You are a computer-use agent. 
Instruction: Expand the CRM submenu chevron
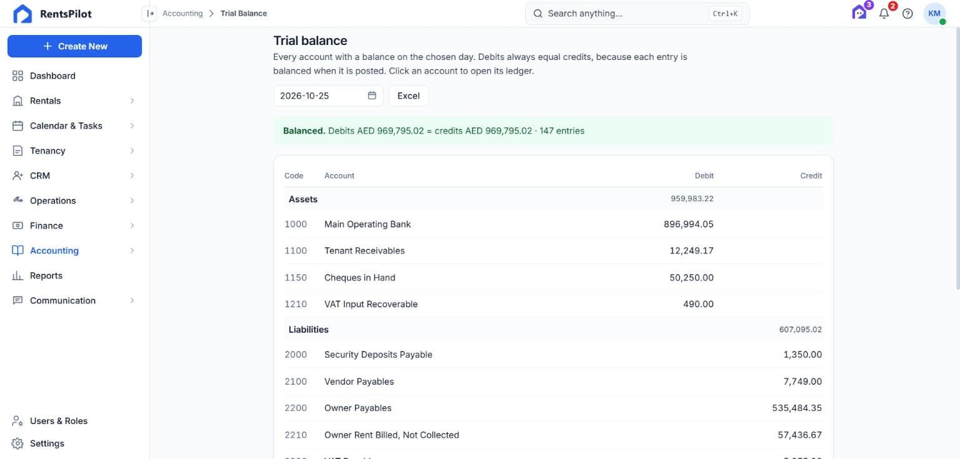(132, 175)
